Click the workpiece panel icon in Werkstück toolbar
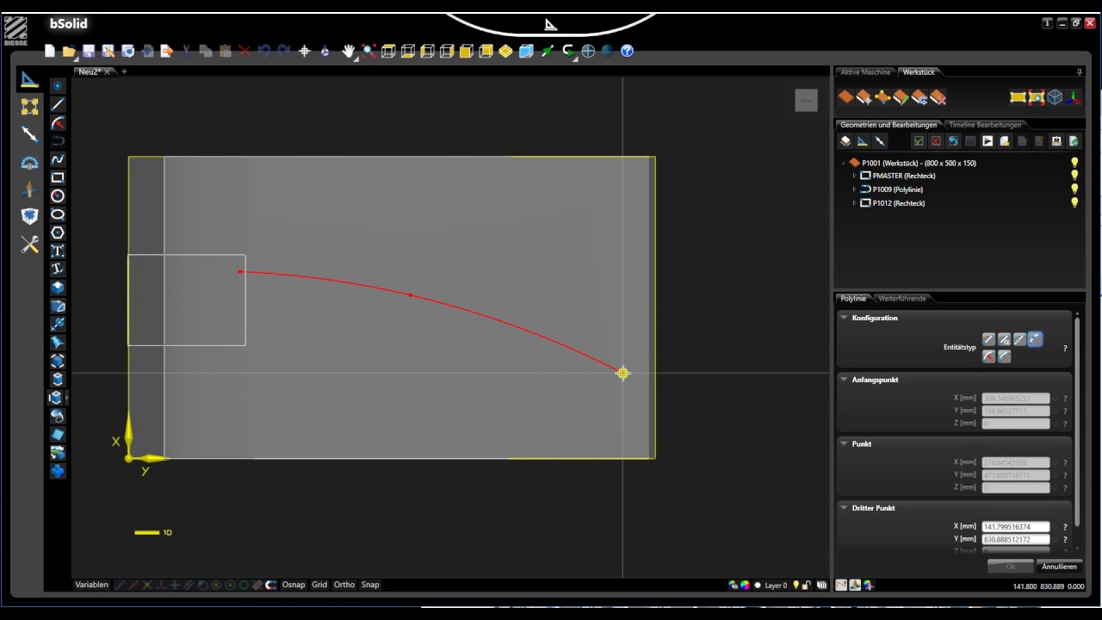 [x=846, y=97]
